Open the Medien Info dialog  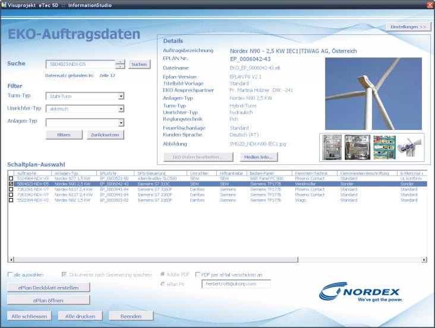click(x=259, y=157)
